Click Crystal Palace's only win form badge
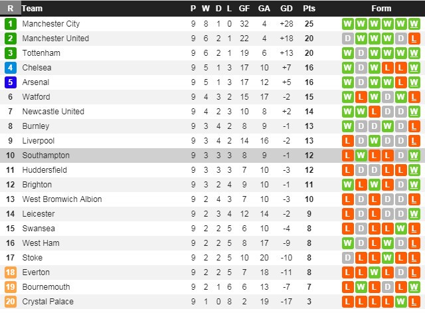Viewport: 425px width, 313px height. [x=401, y=302]
